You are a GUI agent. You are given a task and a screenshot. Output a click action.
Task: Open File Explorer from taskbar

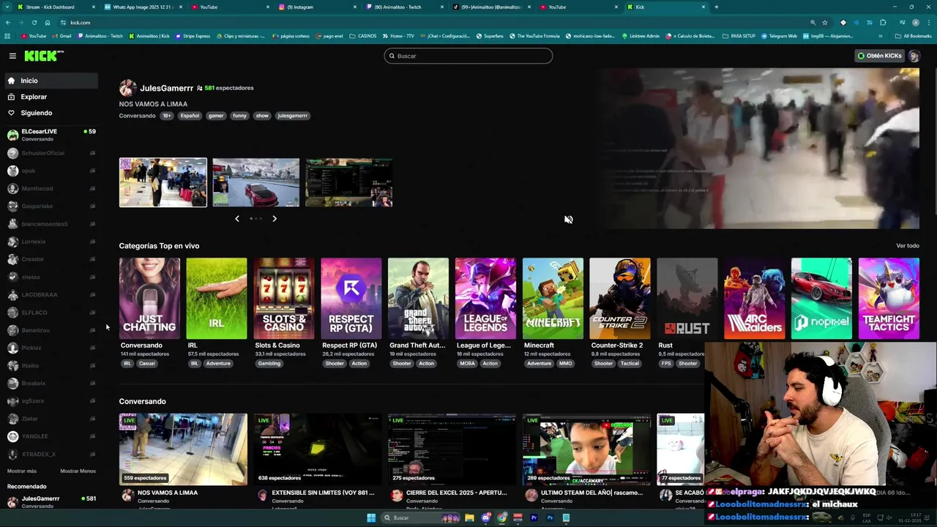(x=469, y=517)
